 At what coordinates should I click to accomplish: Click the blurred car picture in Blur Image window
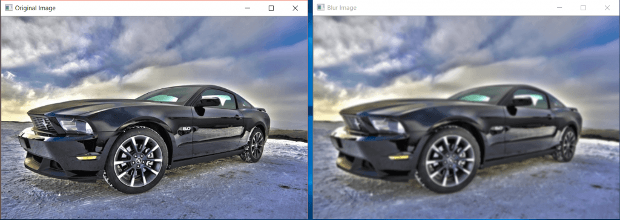point(467,117)
